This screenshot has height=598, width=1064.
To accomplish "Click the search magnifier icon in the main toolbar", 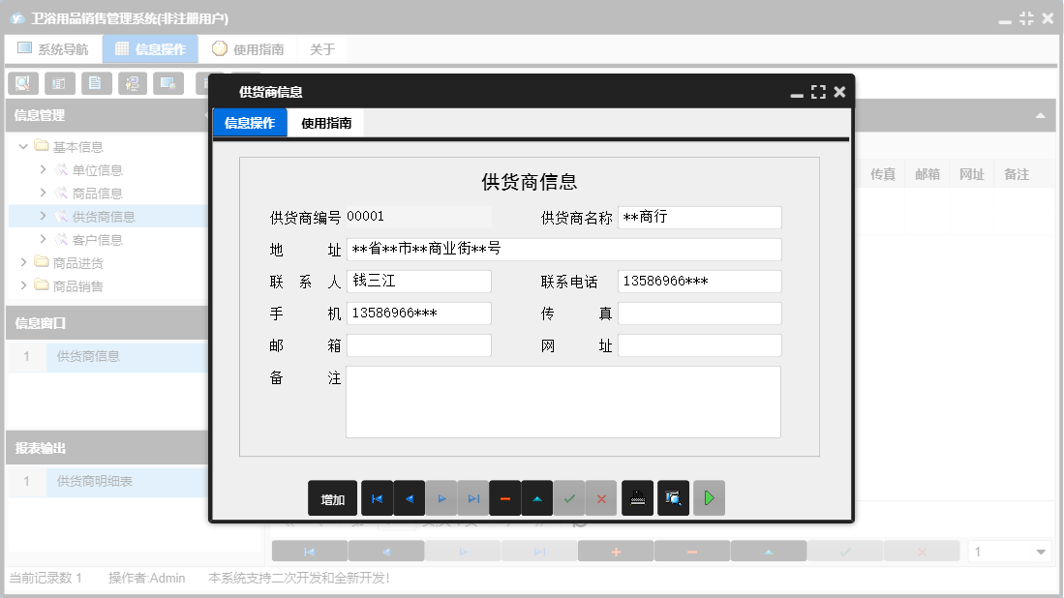I will pos(21,83).
